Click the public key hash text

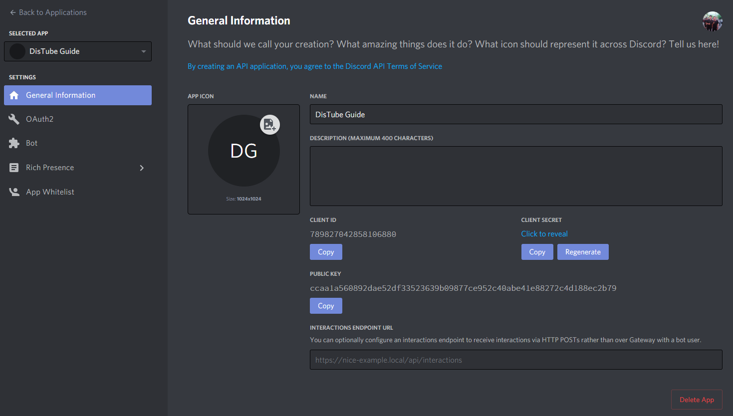(463, 288)
